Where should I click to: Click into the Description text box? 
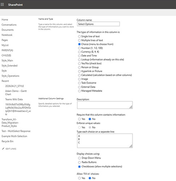[105, 105]
